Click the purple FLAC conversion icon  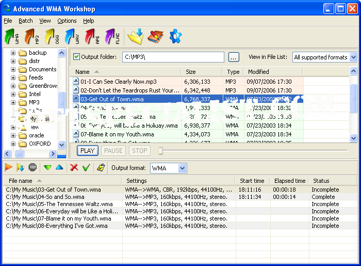click(x=112, y=37)
